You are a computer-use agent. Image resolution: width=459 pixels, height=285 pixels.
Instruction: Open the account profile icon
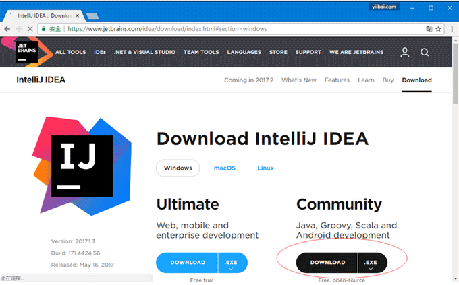[x=404, y=52]
